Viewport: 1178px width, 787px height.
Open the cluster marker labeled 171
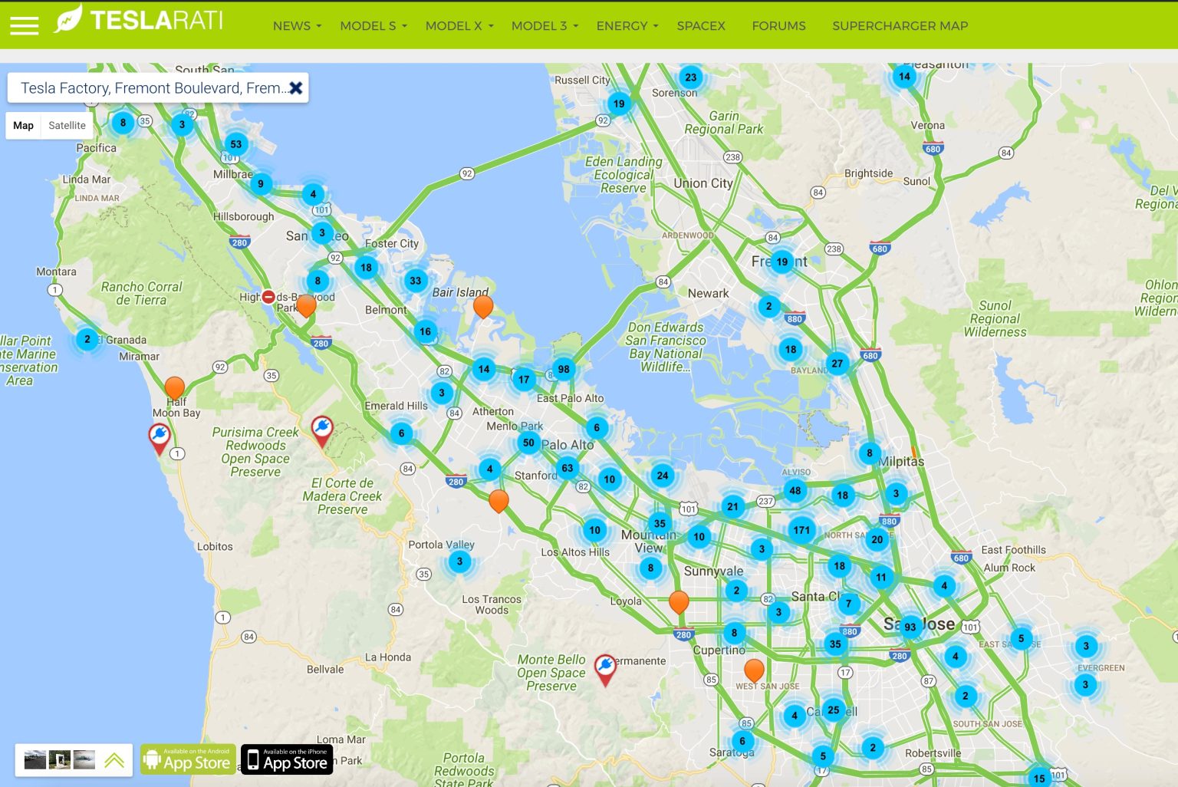click(801, 530)
